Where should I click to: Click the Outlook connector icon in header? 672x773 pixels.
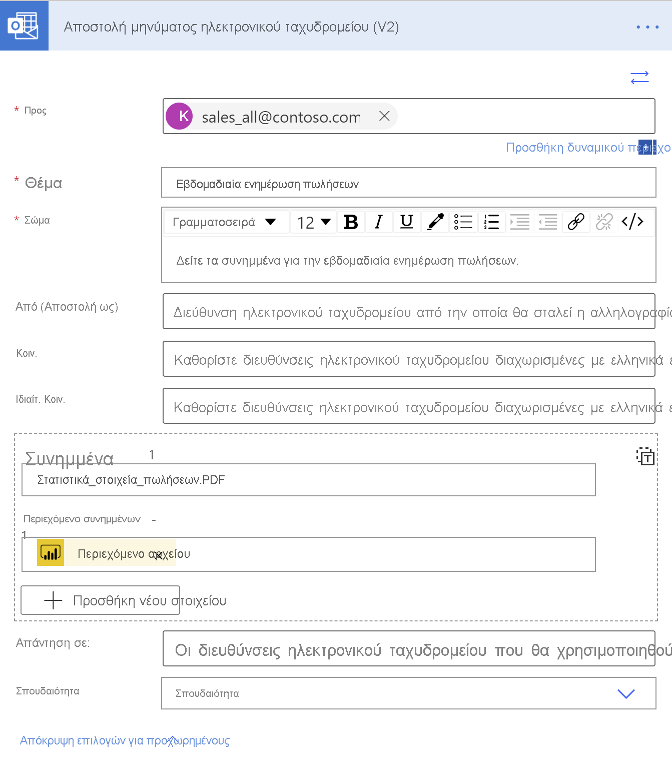click(24, 26)
